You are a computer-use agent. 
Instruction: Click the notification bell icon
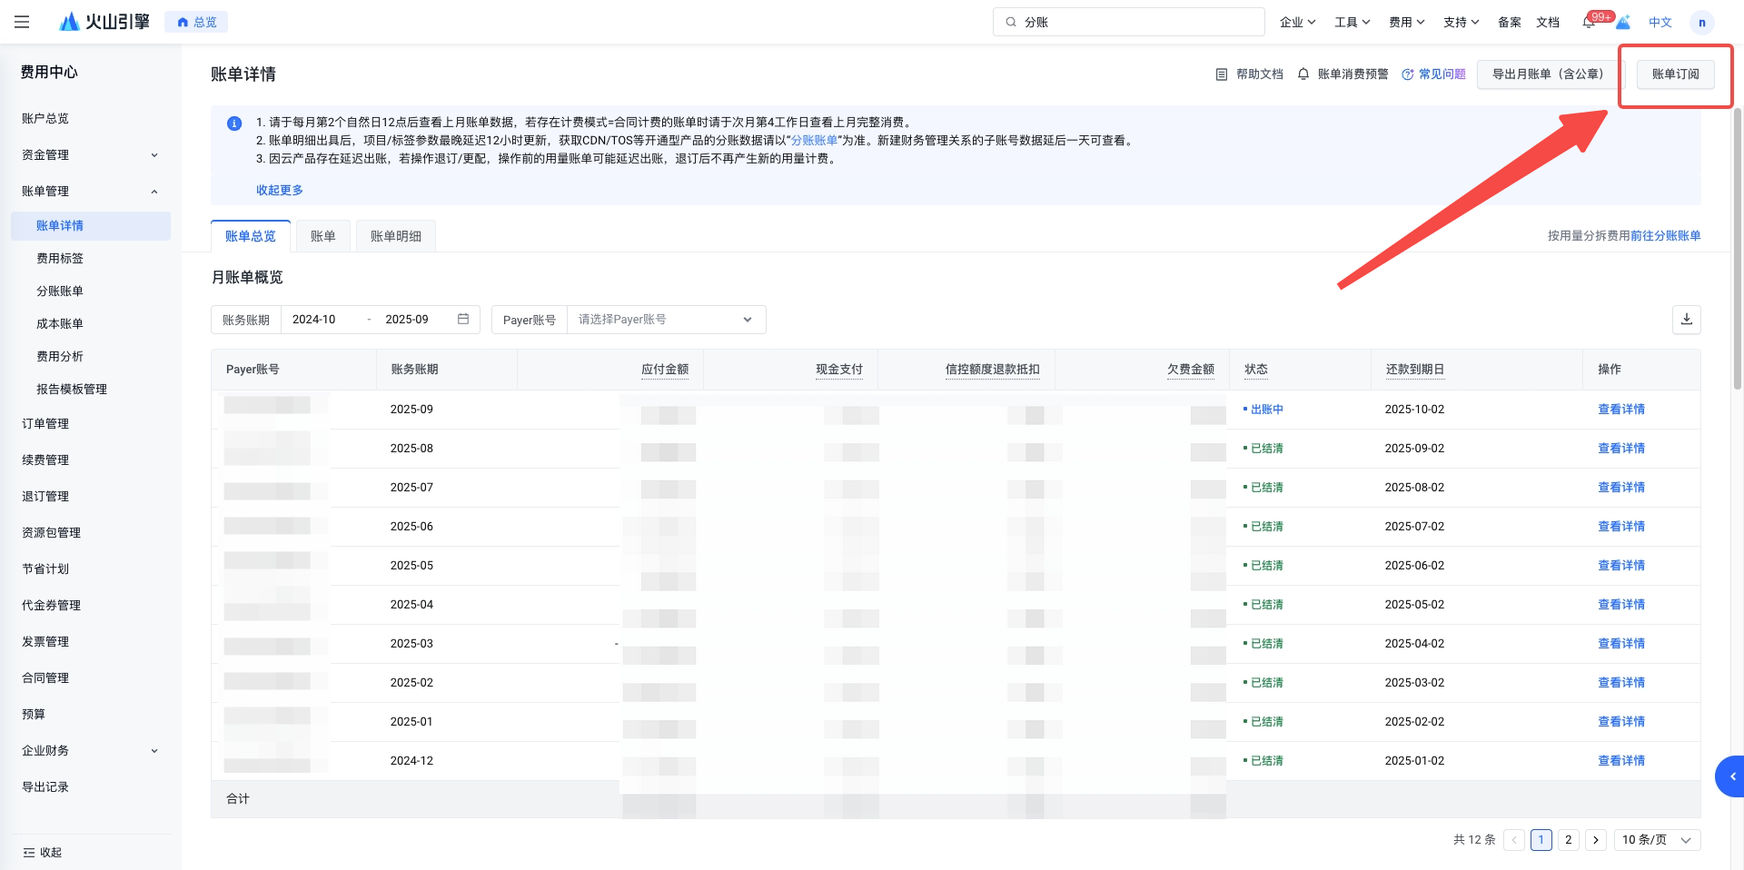click(x=1588, y=23)
